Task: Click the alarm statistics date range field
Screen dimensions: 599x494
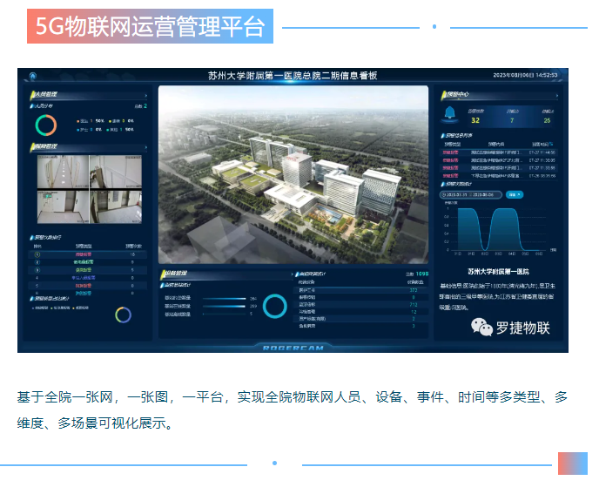Action: click(x=473, y=194)
